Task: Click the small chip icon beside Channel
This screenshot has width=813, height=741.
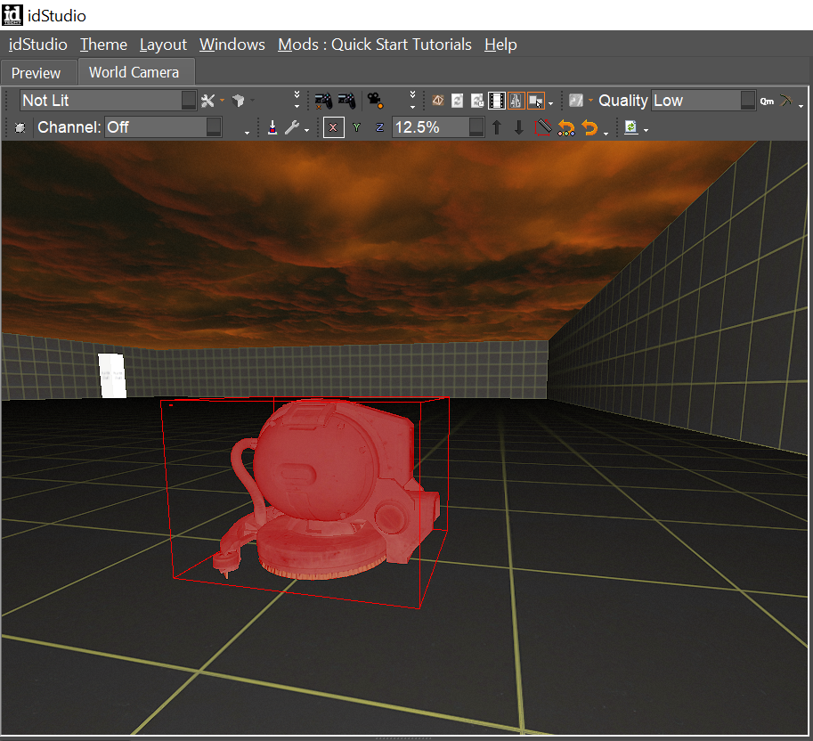Action: click(x=20, y=127)
